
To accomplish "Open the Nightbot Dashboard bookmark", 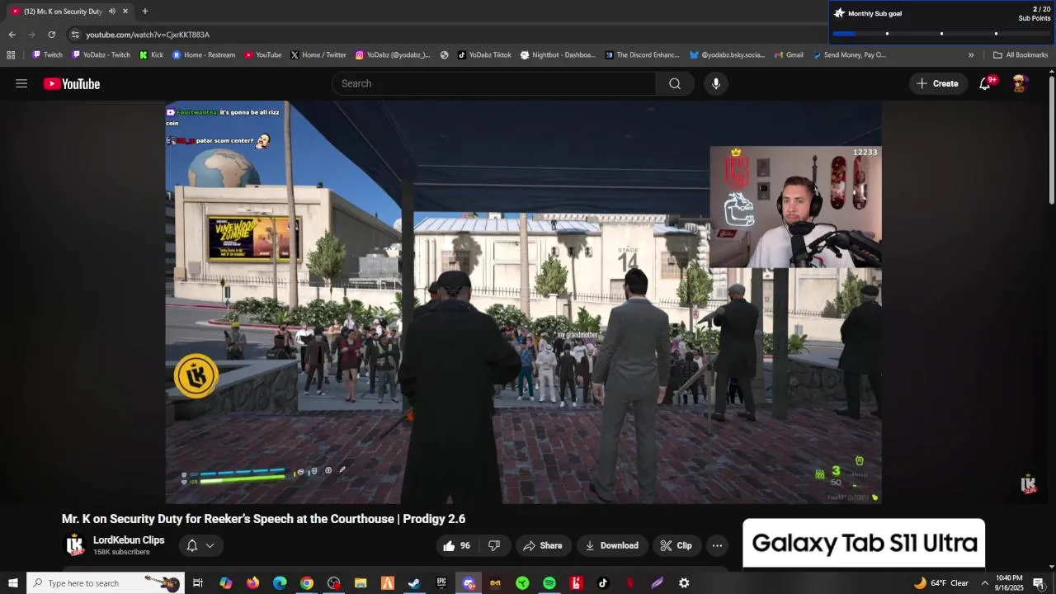I will click(x=558, y=55).
